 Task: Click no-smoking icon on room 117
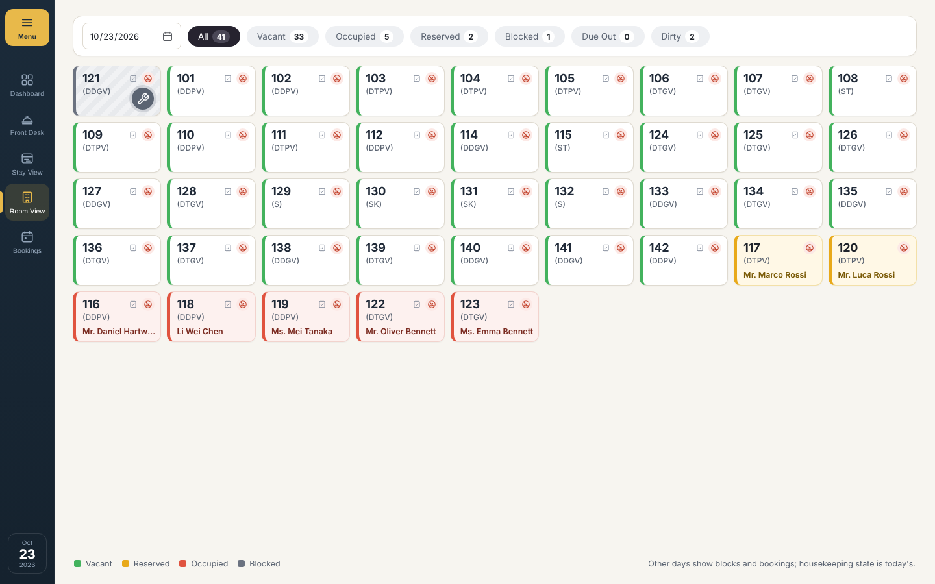coord(810,248)
